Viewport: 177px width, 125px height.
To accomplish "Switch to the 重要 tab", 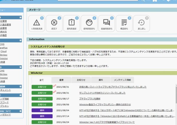I will 62,80.
